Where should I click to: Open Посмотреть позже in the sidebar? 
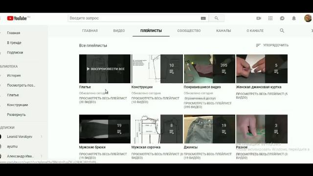(21, 86)
